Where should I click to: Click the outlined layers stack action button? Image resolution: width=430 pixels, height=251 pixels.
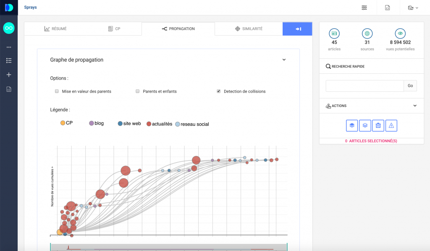(365, 125)
